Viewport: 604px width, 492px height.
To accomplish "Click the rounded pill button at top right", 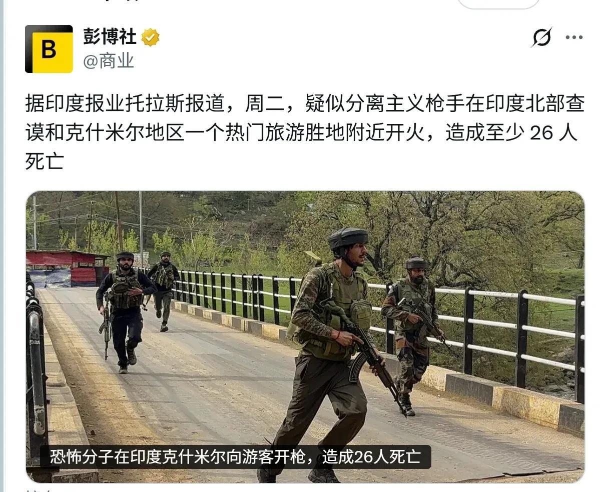I will click(x=499, y=4).
